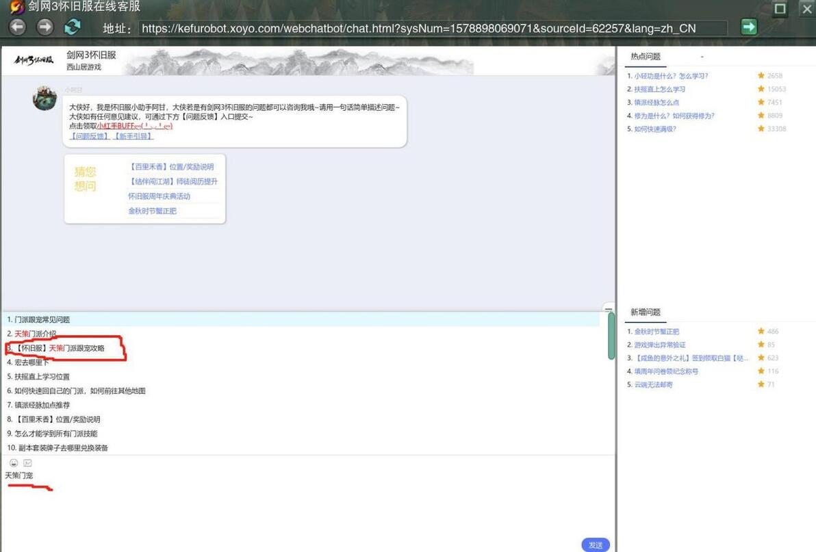816x552 pixels.
Task: Open hot question 如何快速满级?
Action: [654, 129]
